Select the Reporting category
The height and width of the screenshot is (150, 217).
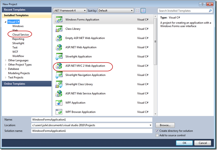[x=18, y=39]
